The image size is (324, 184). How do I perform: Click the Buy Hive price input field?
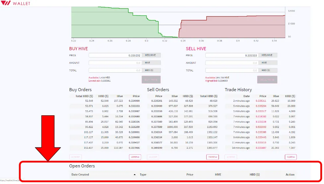click(115, 55)
